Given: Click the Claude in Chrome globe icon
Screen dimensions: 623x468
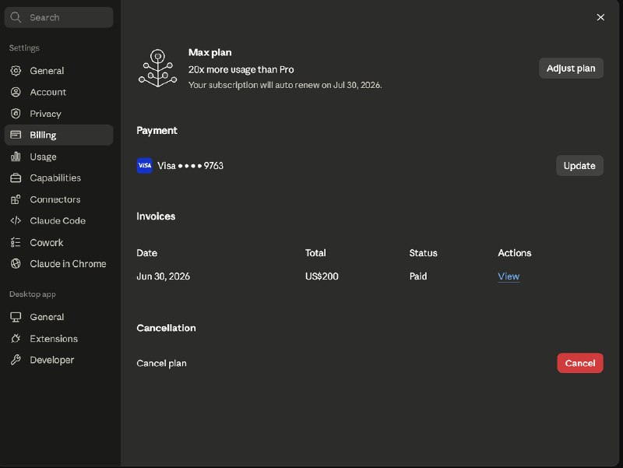Looking at the screenshot, I should pyautogui.click(x=16, y=263).
